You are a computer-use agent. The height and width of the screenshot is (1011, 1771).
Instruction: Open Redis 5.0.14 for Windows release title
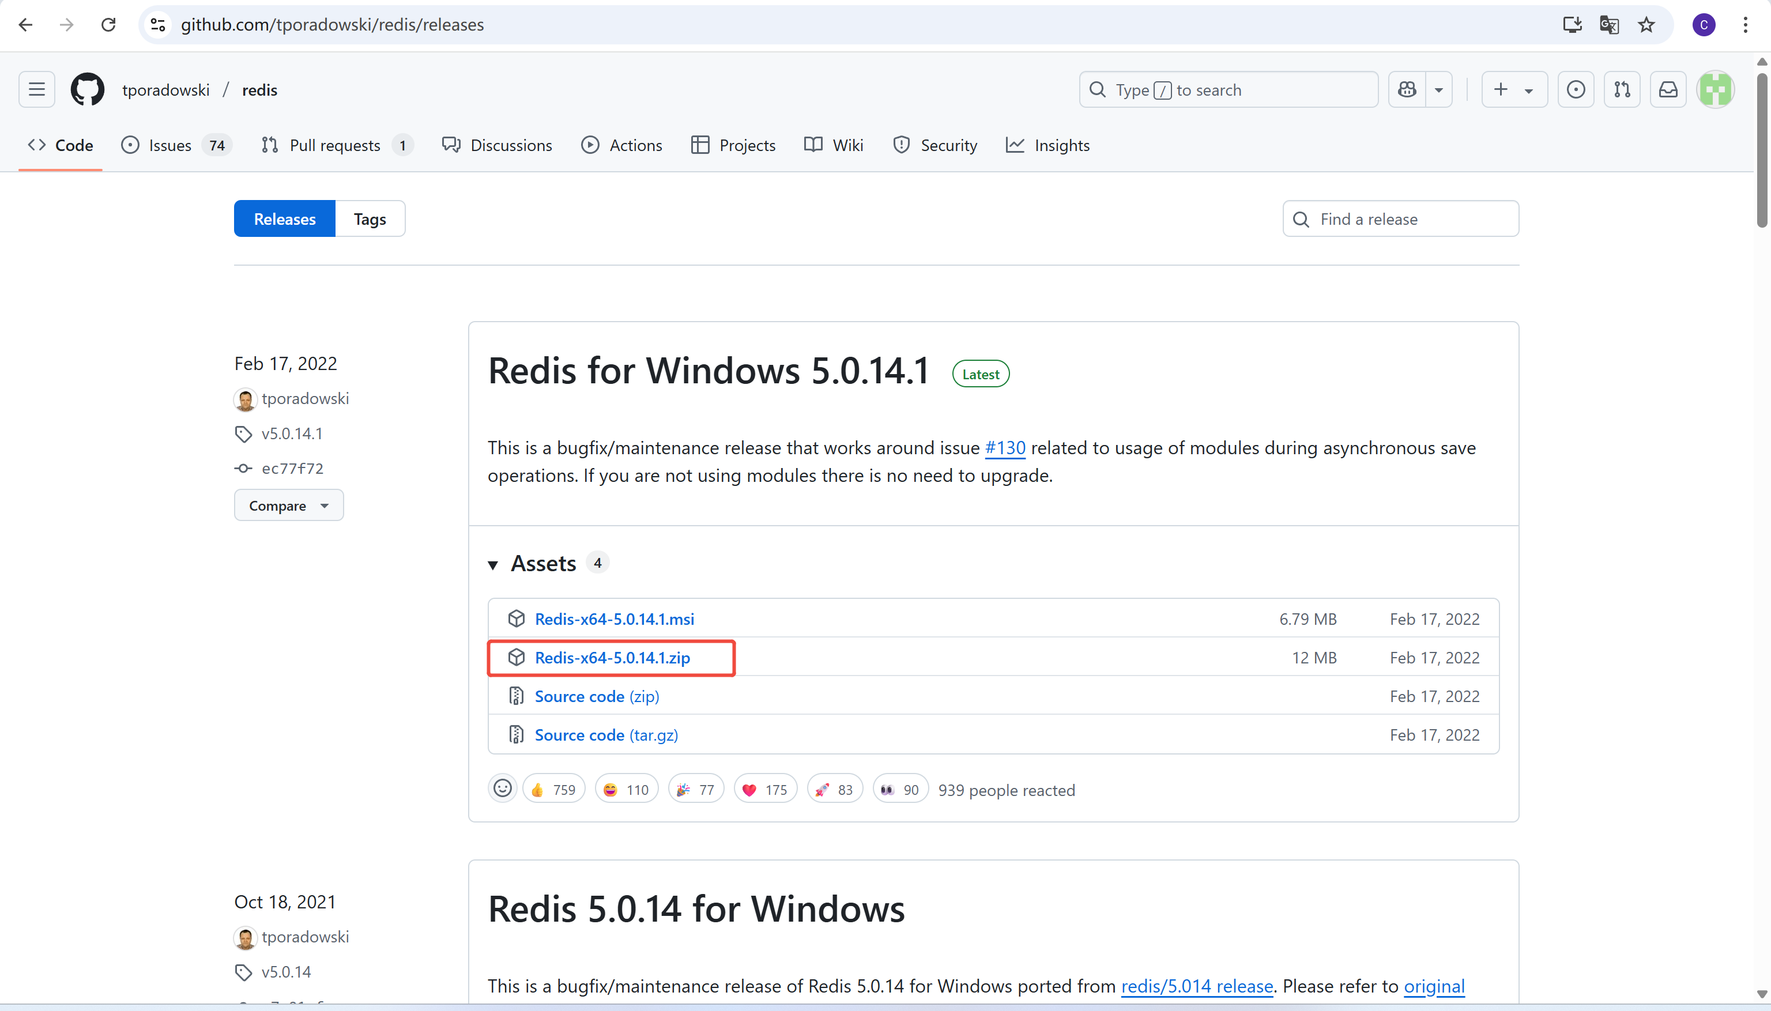[x=696, y=908]
